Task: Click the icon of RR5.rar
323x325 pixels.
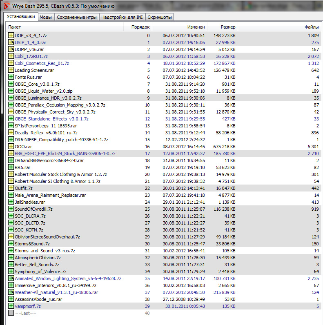Action: point(11,167)
